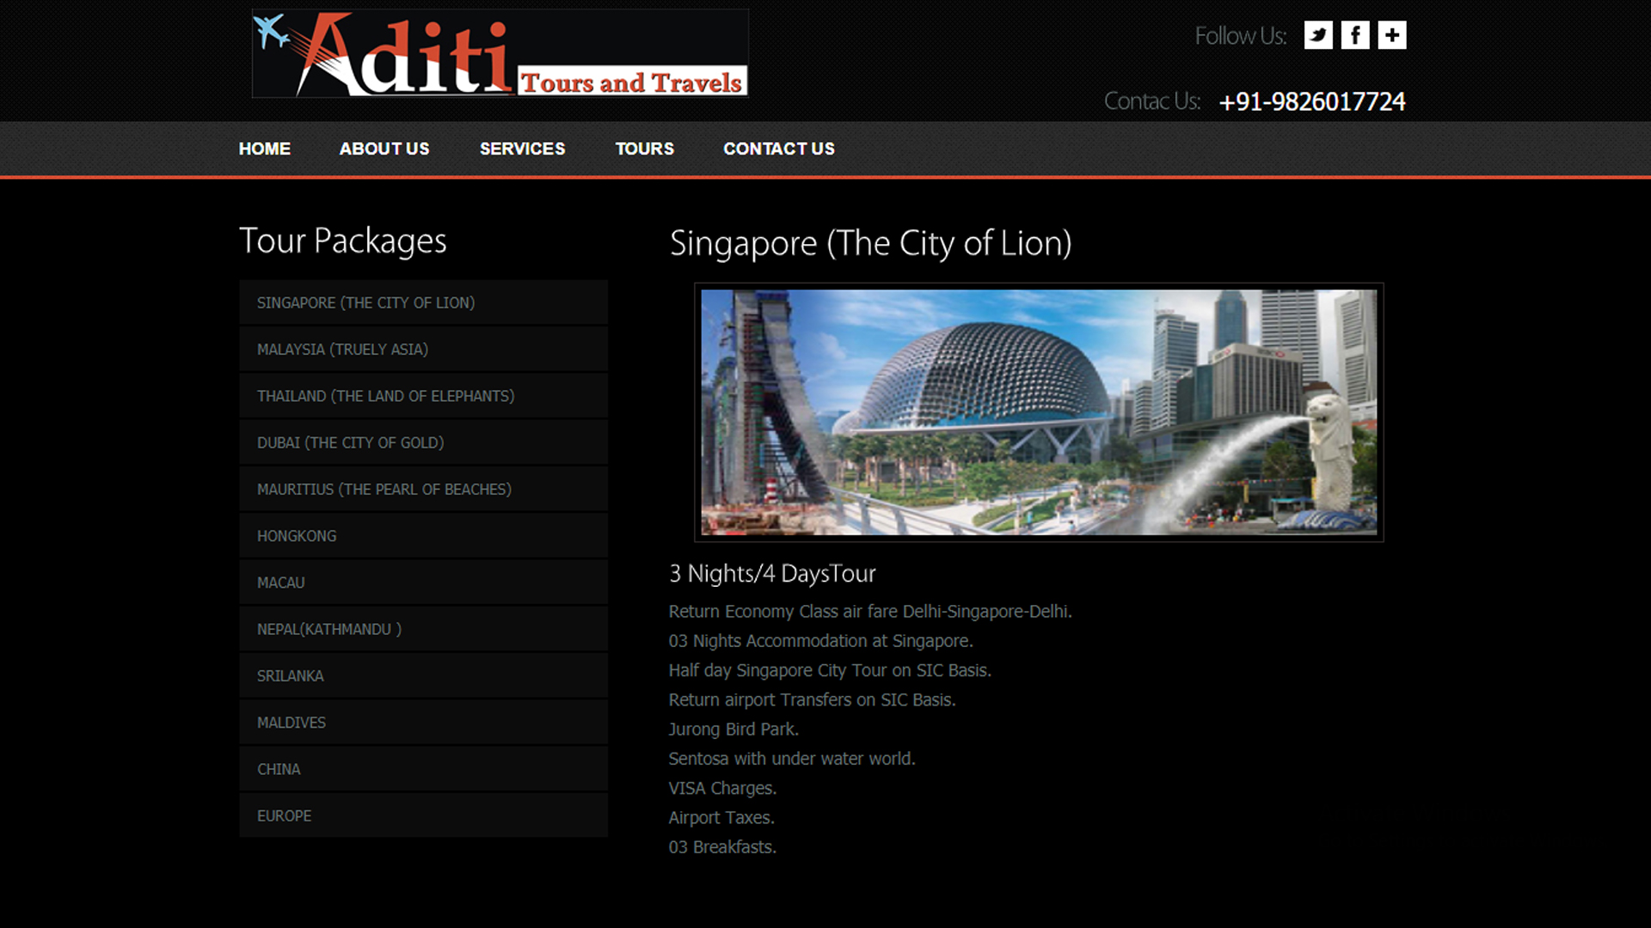Screen dimensions: 1651x928
Task: Click the Return Economy Class air fare line
Action: 870,612
